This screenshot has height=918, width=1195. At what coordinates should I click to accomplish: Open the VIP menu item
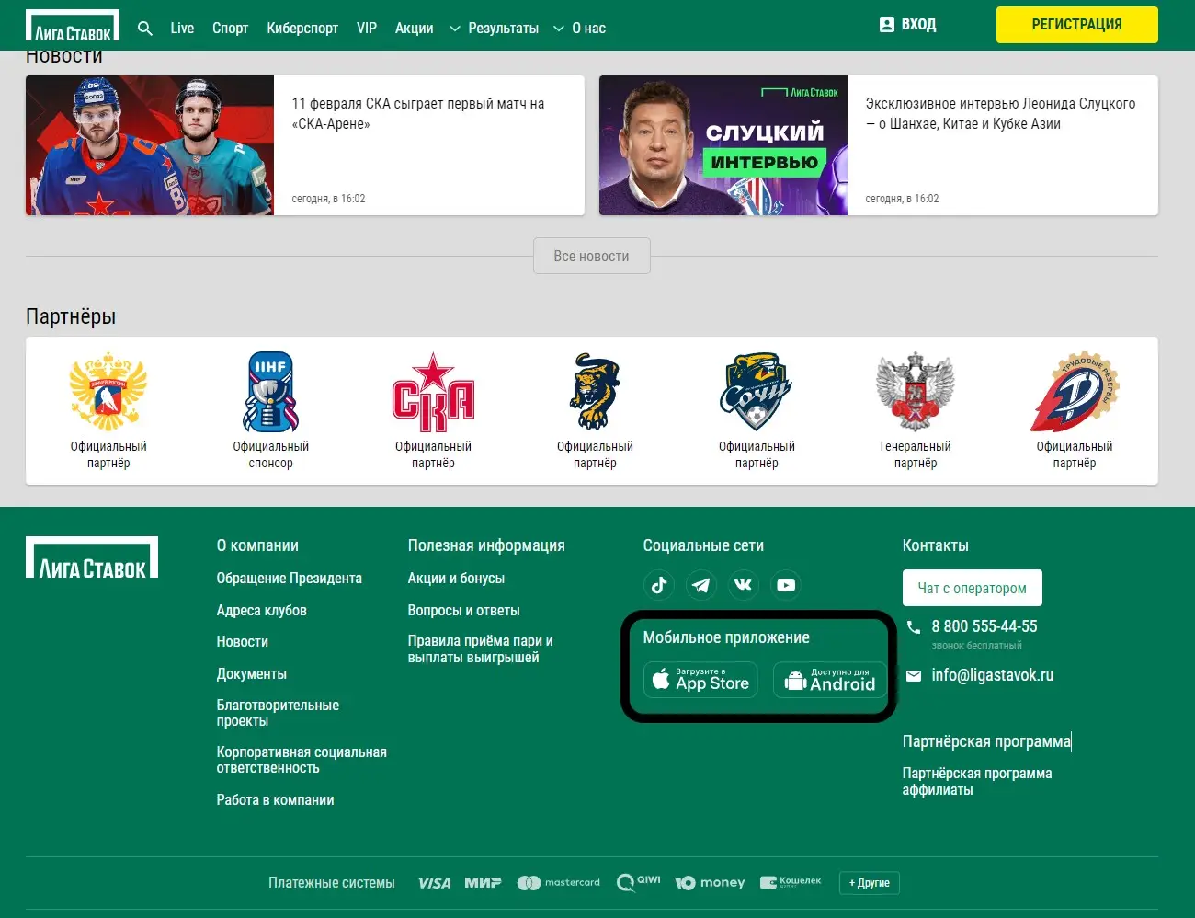click(x=367, y=29)
